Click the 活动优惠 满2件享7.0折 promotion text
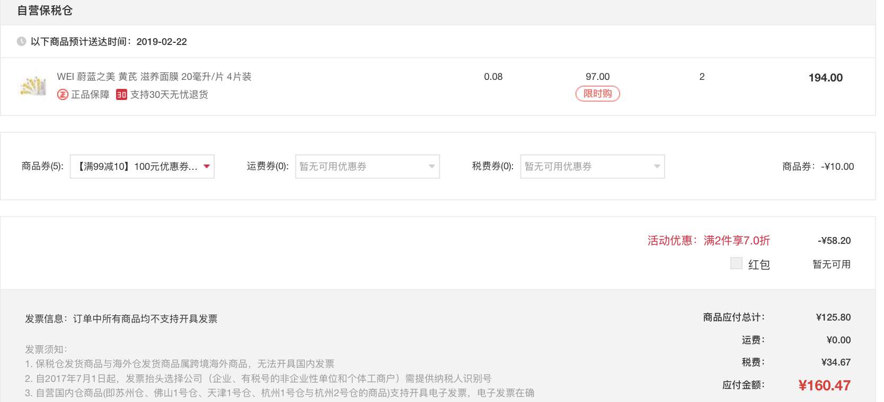 click(x=708, y=241)
